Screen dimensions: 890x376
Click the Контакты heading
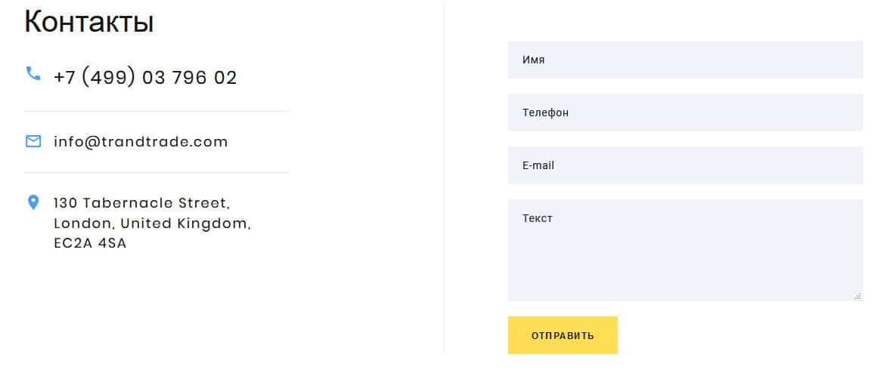pyautogui.click(x=89, y=22)
